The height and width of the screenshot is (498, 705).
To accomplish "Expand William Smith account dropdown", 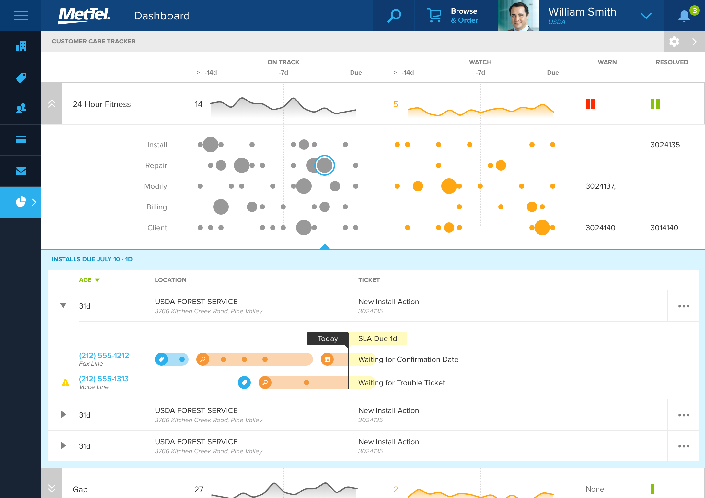I will [646, 16].
